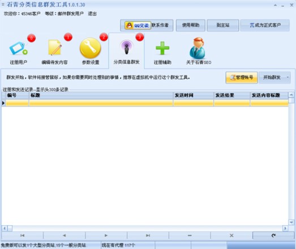296x249 pixels.
Task: Click horizontal scrollbar right arrow
Action: [285, 229]
